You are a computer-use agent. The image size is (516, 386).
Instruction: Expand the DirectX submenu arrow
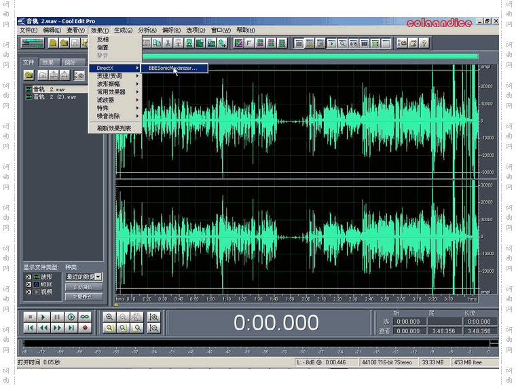pos(137,68)
